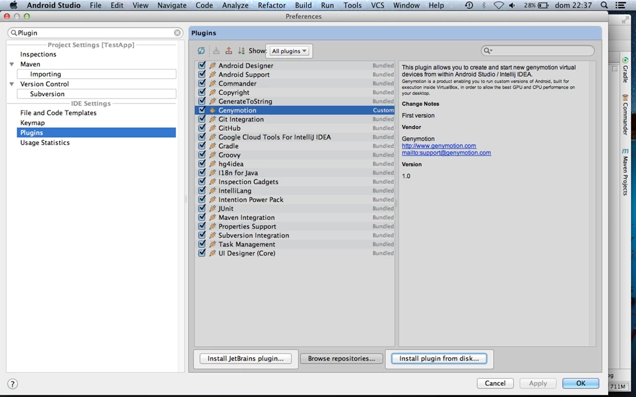This screenshot has width=636, height=397.
Task: Click the Time Machine menu bar icon
Action: pyautogui.click(x=469, y=5)
